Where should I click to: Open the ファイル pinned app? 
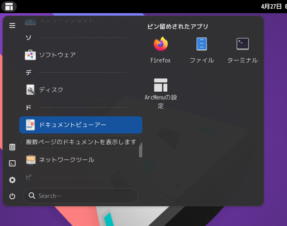pyautogui.click(x=202, y=50)
